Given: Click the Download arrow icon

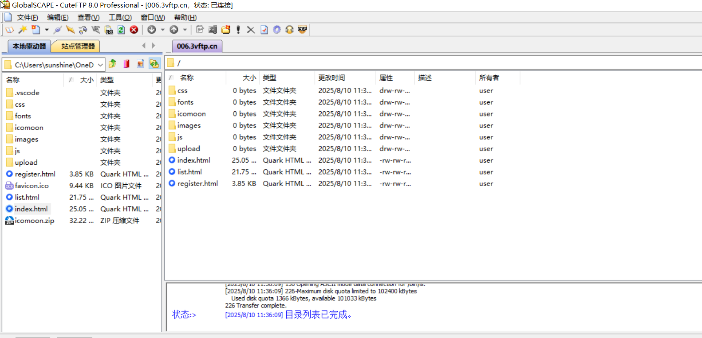Looking at the screenshot, I should [152, 30].
